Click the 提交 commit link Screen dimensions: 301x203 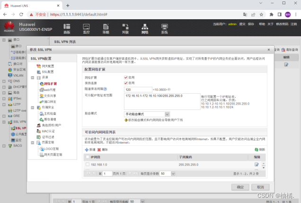242,24
